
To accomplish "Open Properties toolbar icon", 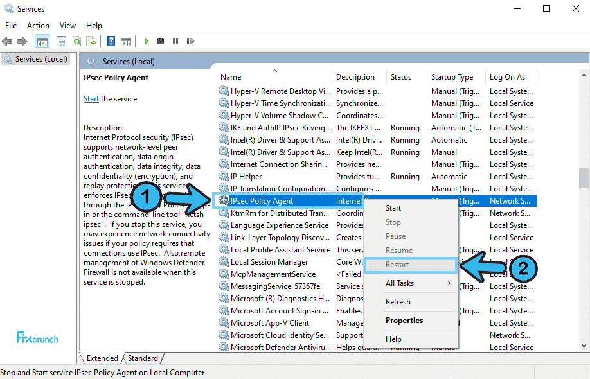I will (x=61, y=41).
